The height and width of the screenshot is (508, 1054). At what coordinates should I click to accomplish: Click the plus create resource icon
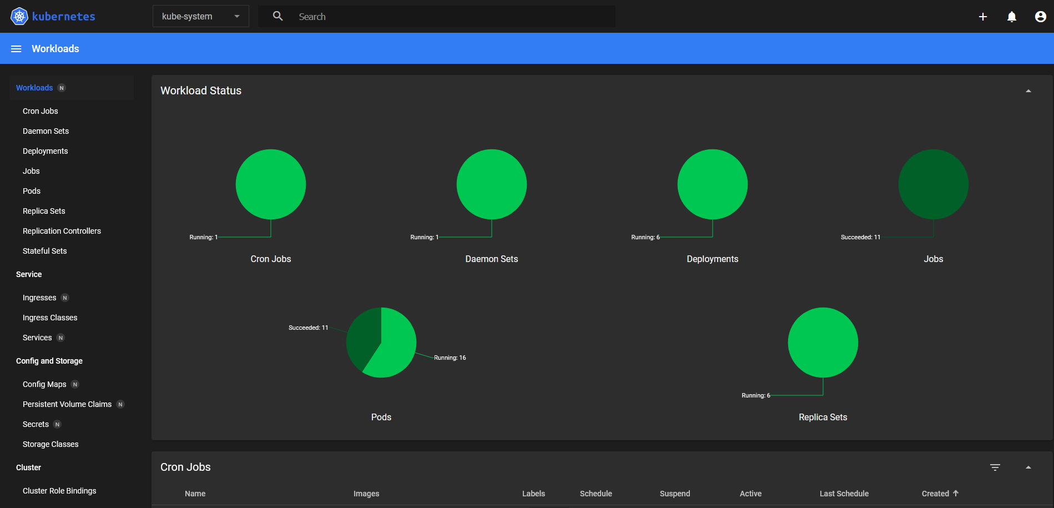point(982,17)
